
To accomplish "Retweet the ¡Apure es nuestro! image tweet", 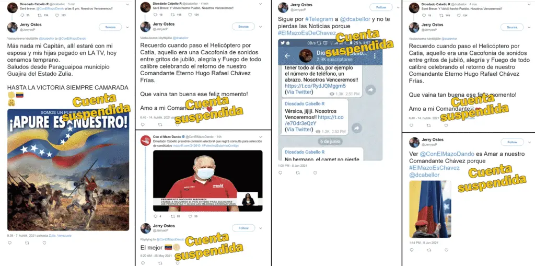I will [x=27, y=243].
